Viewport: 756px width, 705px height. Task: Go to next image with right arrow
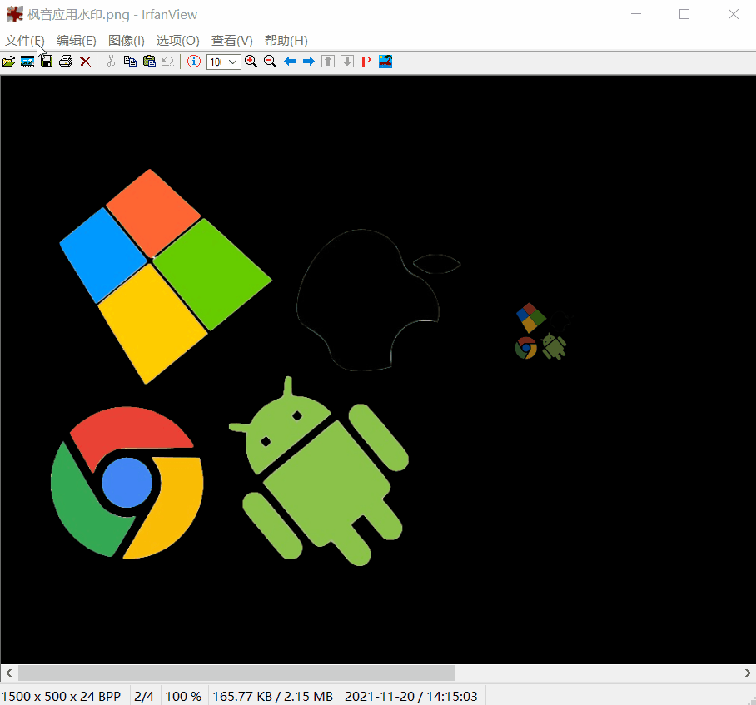[309, 62]
